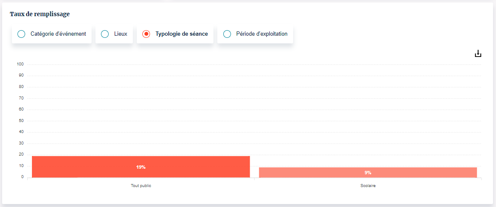Click the 0 tick on y-axis
Image resolution: width=496 pixels, height=207 pixels.
tap(22, 177)
